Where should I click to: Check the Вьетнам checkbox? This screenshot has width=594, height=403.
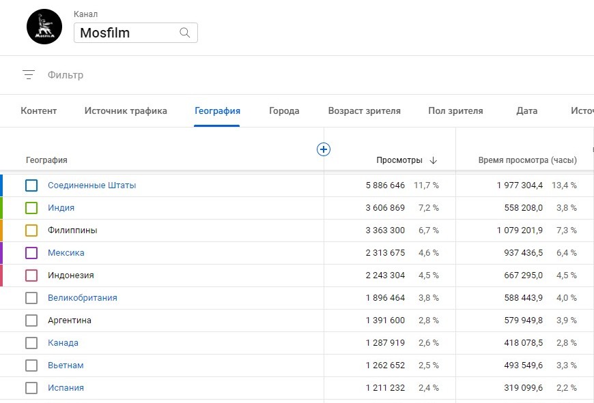tap(31, 365)
